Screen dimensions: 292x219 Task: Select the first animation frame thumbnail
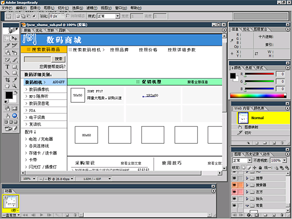(11, 202)
